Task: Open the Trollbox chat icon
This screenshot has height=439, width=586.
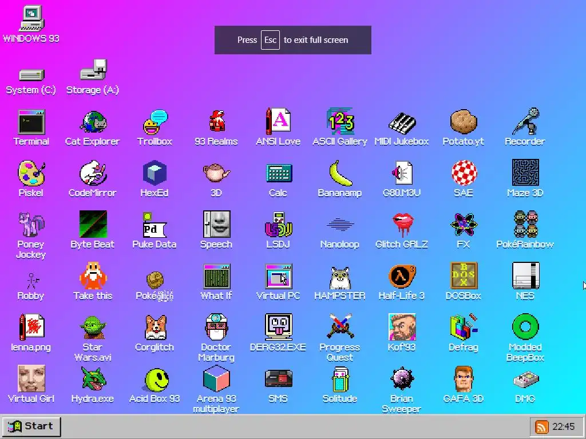Action: [x=155, y=122]
